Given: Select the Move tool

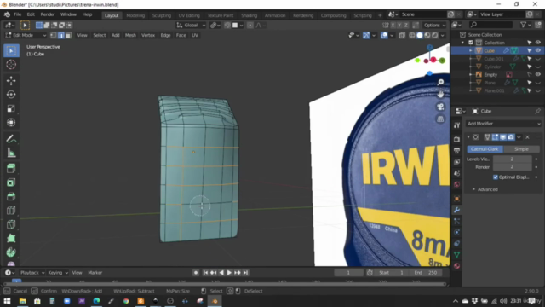Looking at the screenshot, I should (11, 80).
